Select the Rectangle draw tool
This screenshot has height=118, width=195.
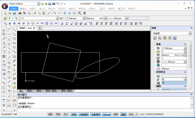pyautogui.click(x=14, y=43)
